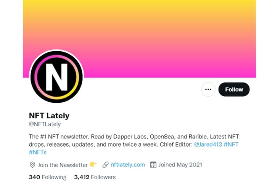Click the calendar icon beside Joined date

click(x=153, y=165)
